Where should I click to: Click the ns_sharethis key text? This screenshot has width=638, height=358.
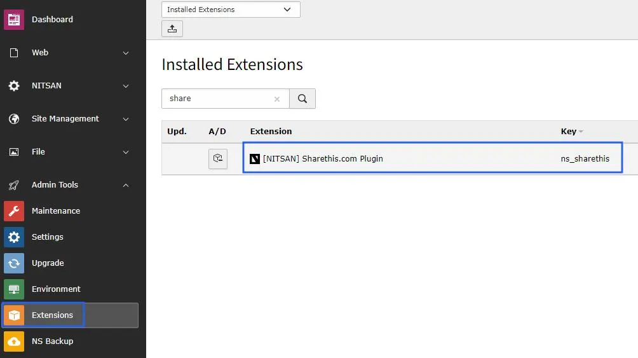click(x=585, y=159)
